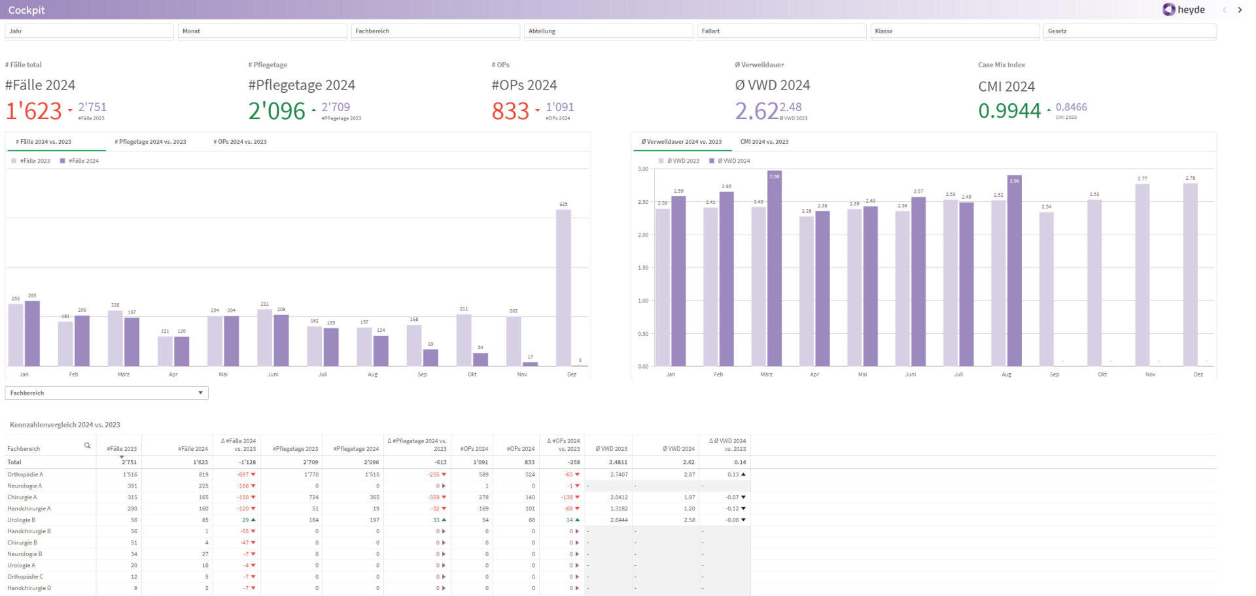Click the Ø VWD 2023 legend swatch

661,161
